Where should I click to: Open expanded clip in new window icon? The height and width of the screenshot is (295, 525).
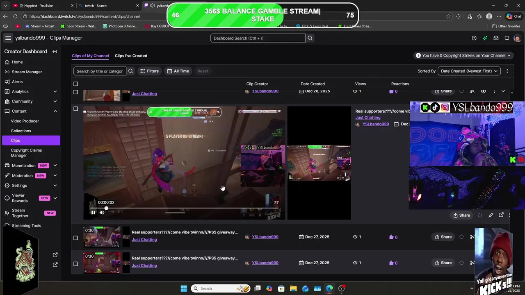(x=501, y=215)
